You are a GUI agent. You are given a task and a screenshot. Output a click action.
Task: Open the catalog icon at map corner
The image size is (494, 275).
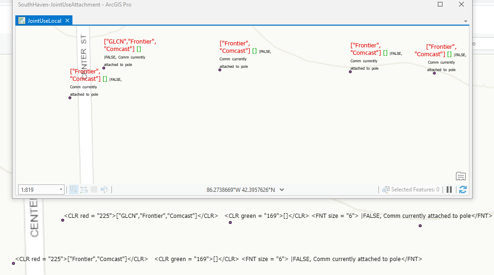tap(461, 176)
